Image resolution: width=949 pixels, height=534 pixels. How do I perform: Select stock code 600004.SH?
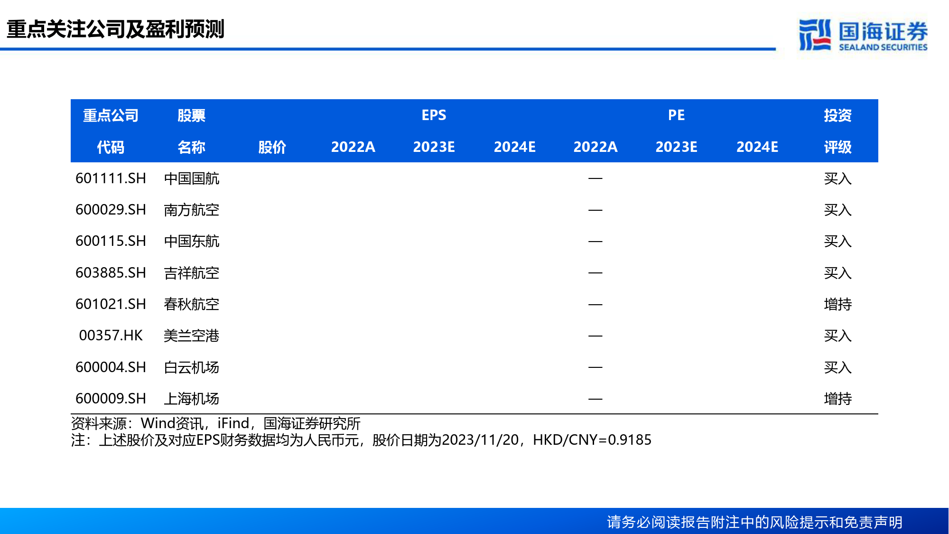(x=111, y=367)
